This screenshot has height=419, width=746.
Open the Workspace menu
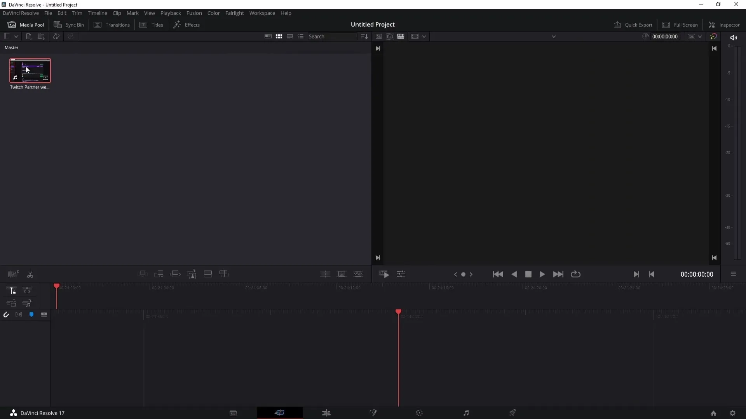coord(262,13)
